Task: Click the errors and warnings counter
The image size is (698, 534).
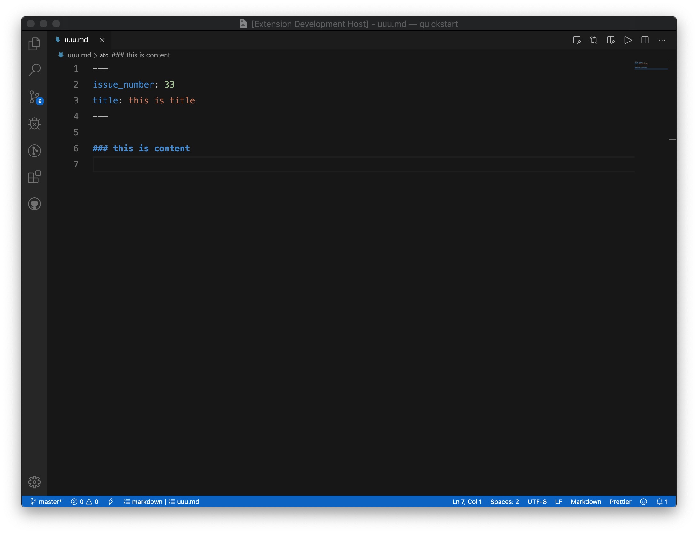Action: coord(85,501)
